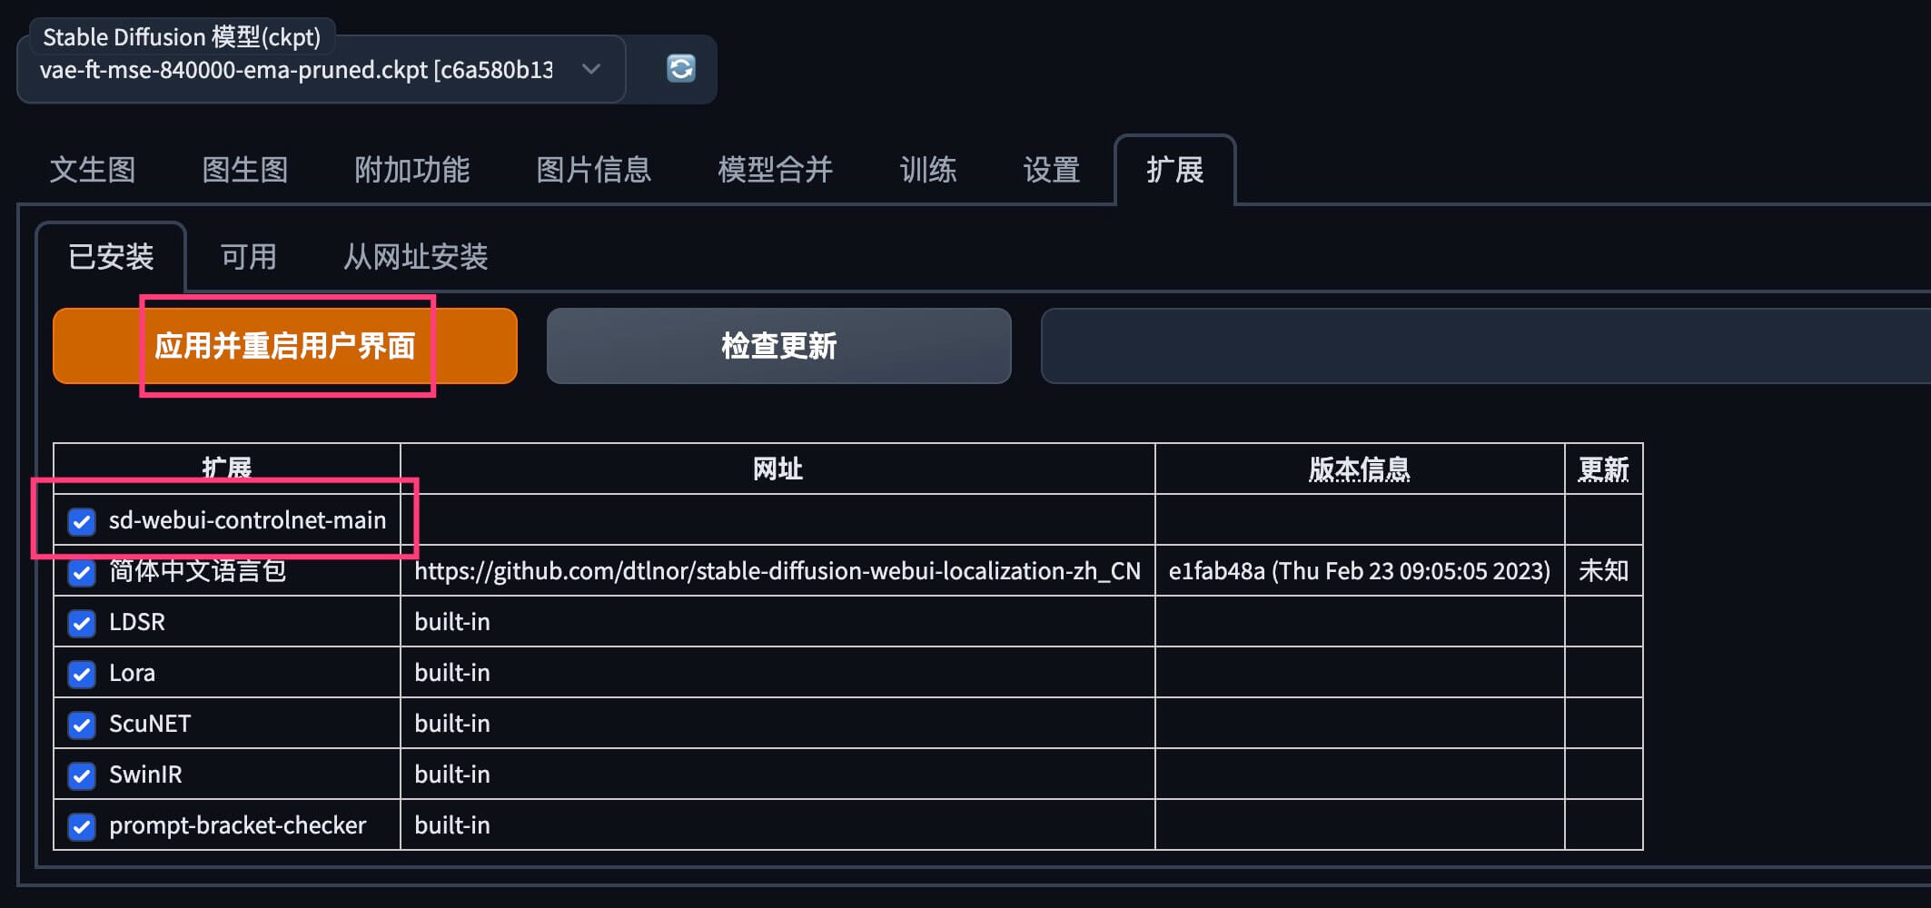Switch to the 可用 extensions tab
The height and width of the screenshot is (908, 1931).
248,257
